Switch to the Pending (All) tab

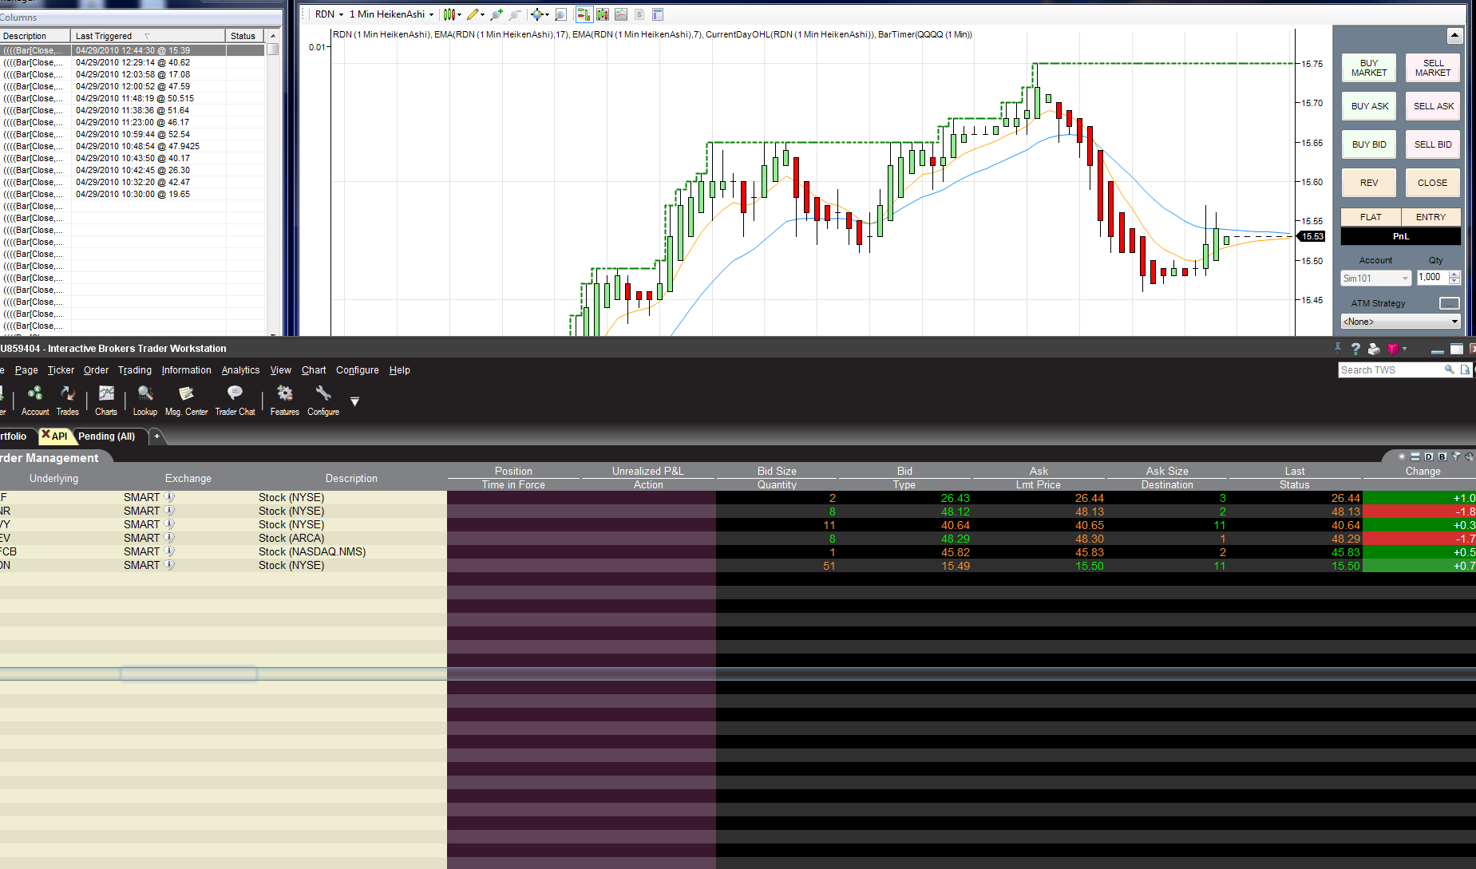coord(107,436)
